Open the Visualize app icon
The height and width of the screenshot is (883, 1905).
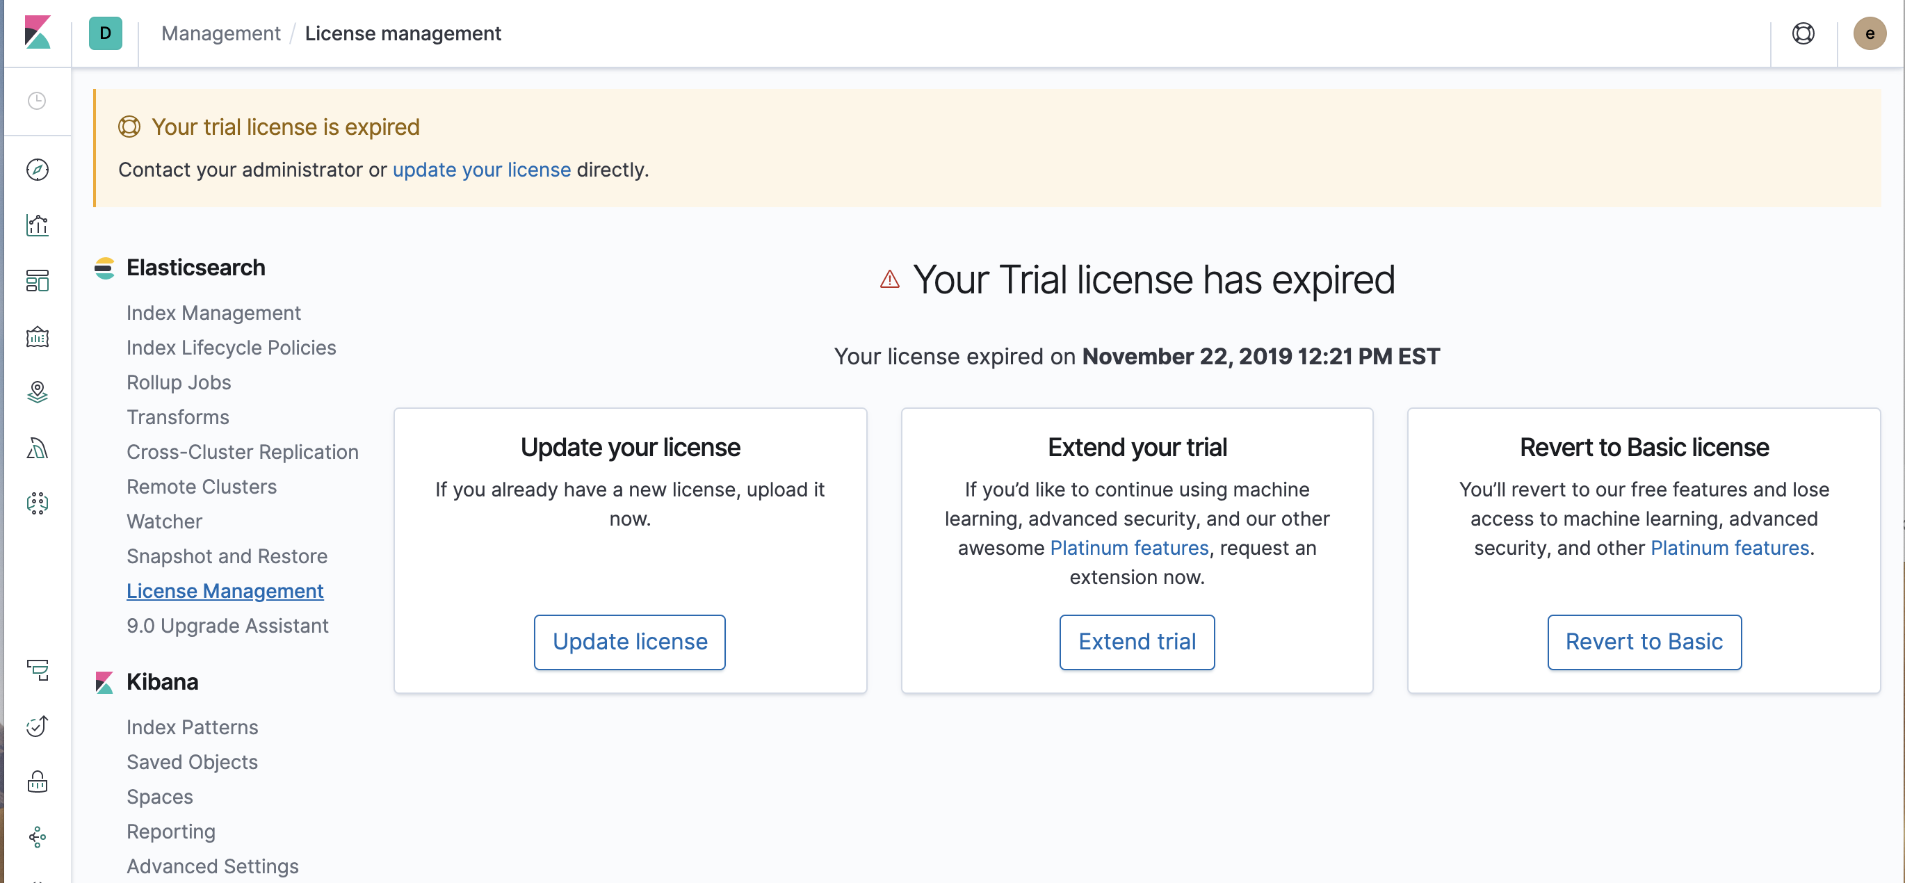(37, 225)
